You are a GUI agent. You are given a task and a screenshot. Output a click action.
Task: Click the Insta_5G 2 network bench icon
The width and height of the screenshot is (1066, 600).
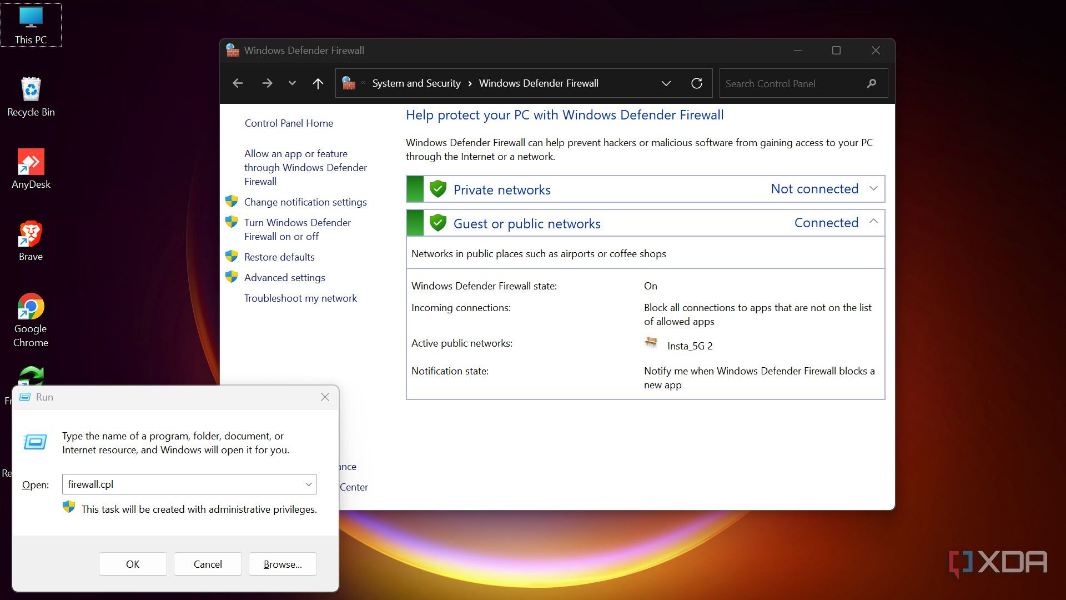click(x=651, y=342)
